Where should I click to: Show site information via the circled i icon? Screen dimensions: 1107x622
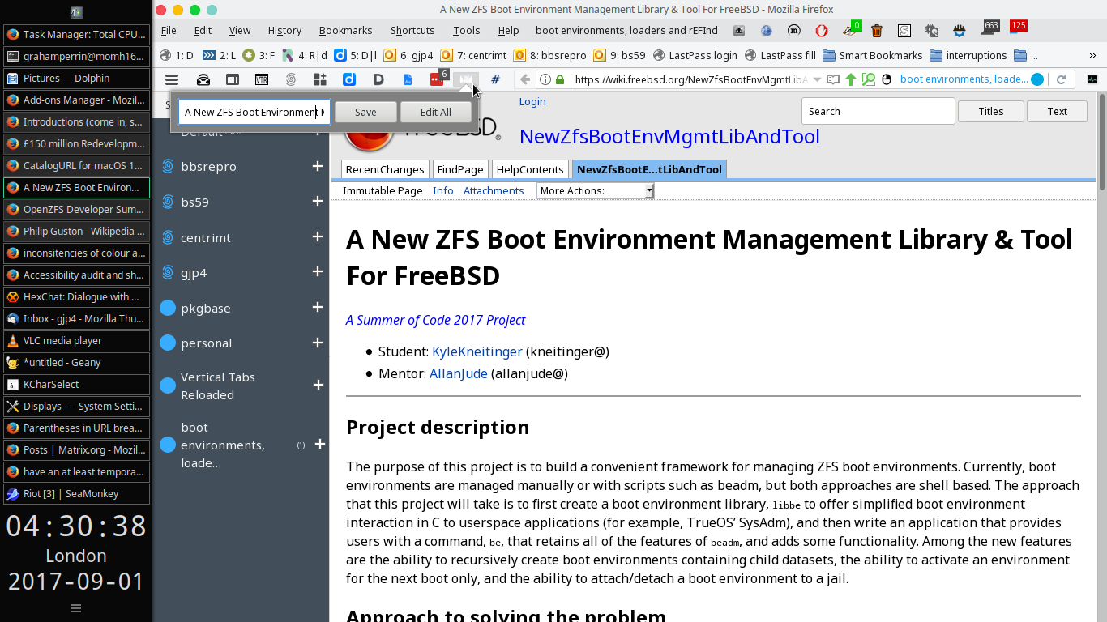tap(545, 79)
